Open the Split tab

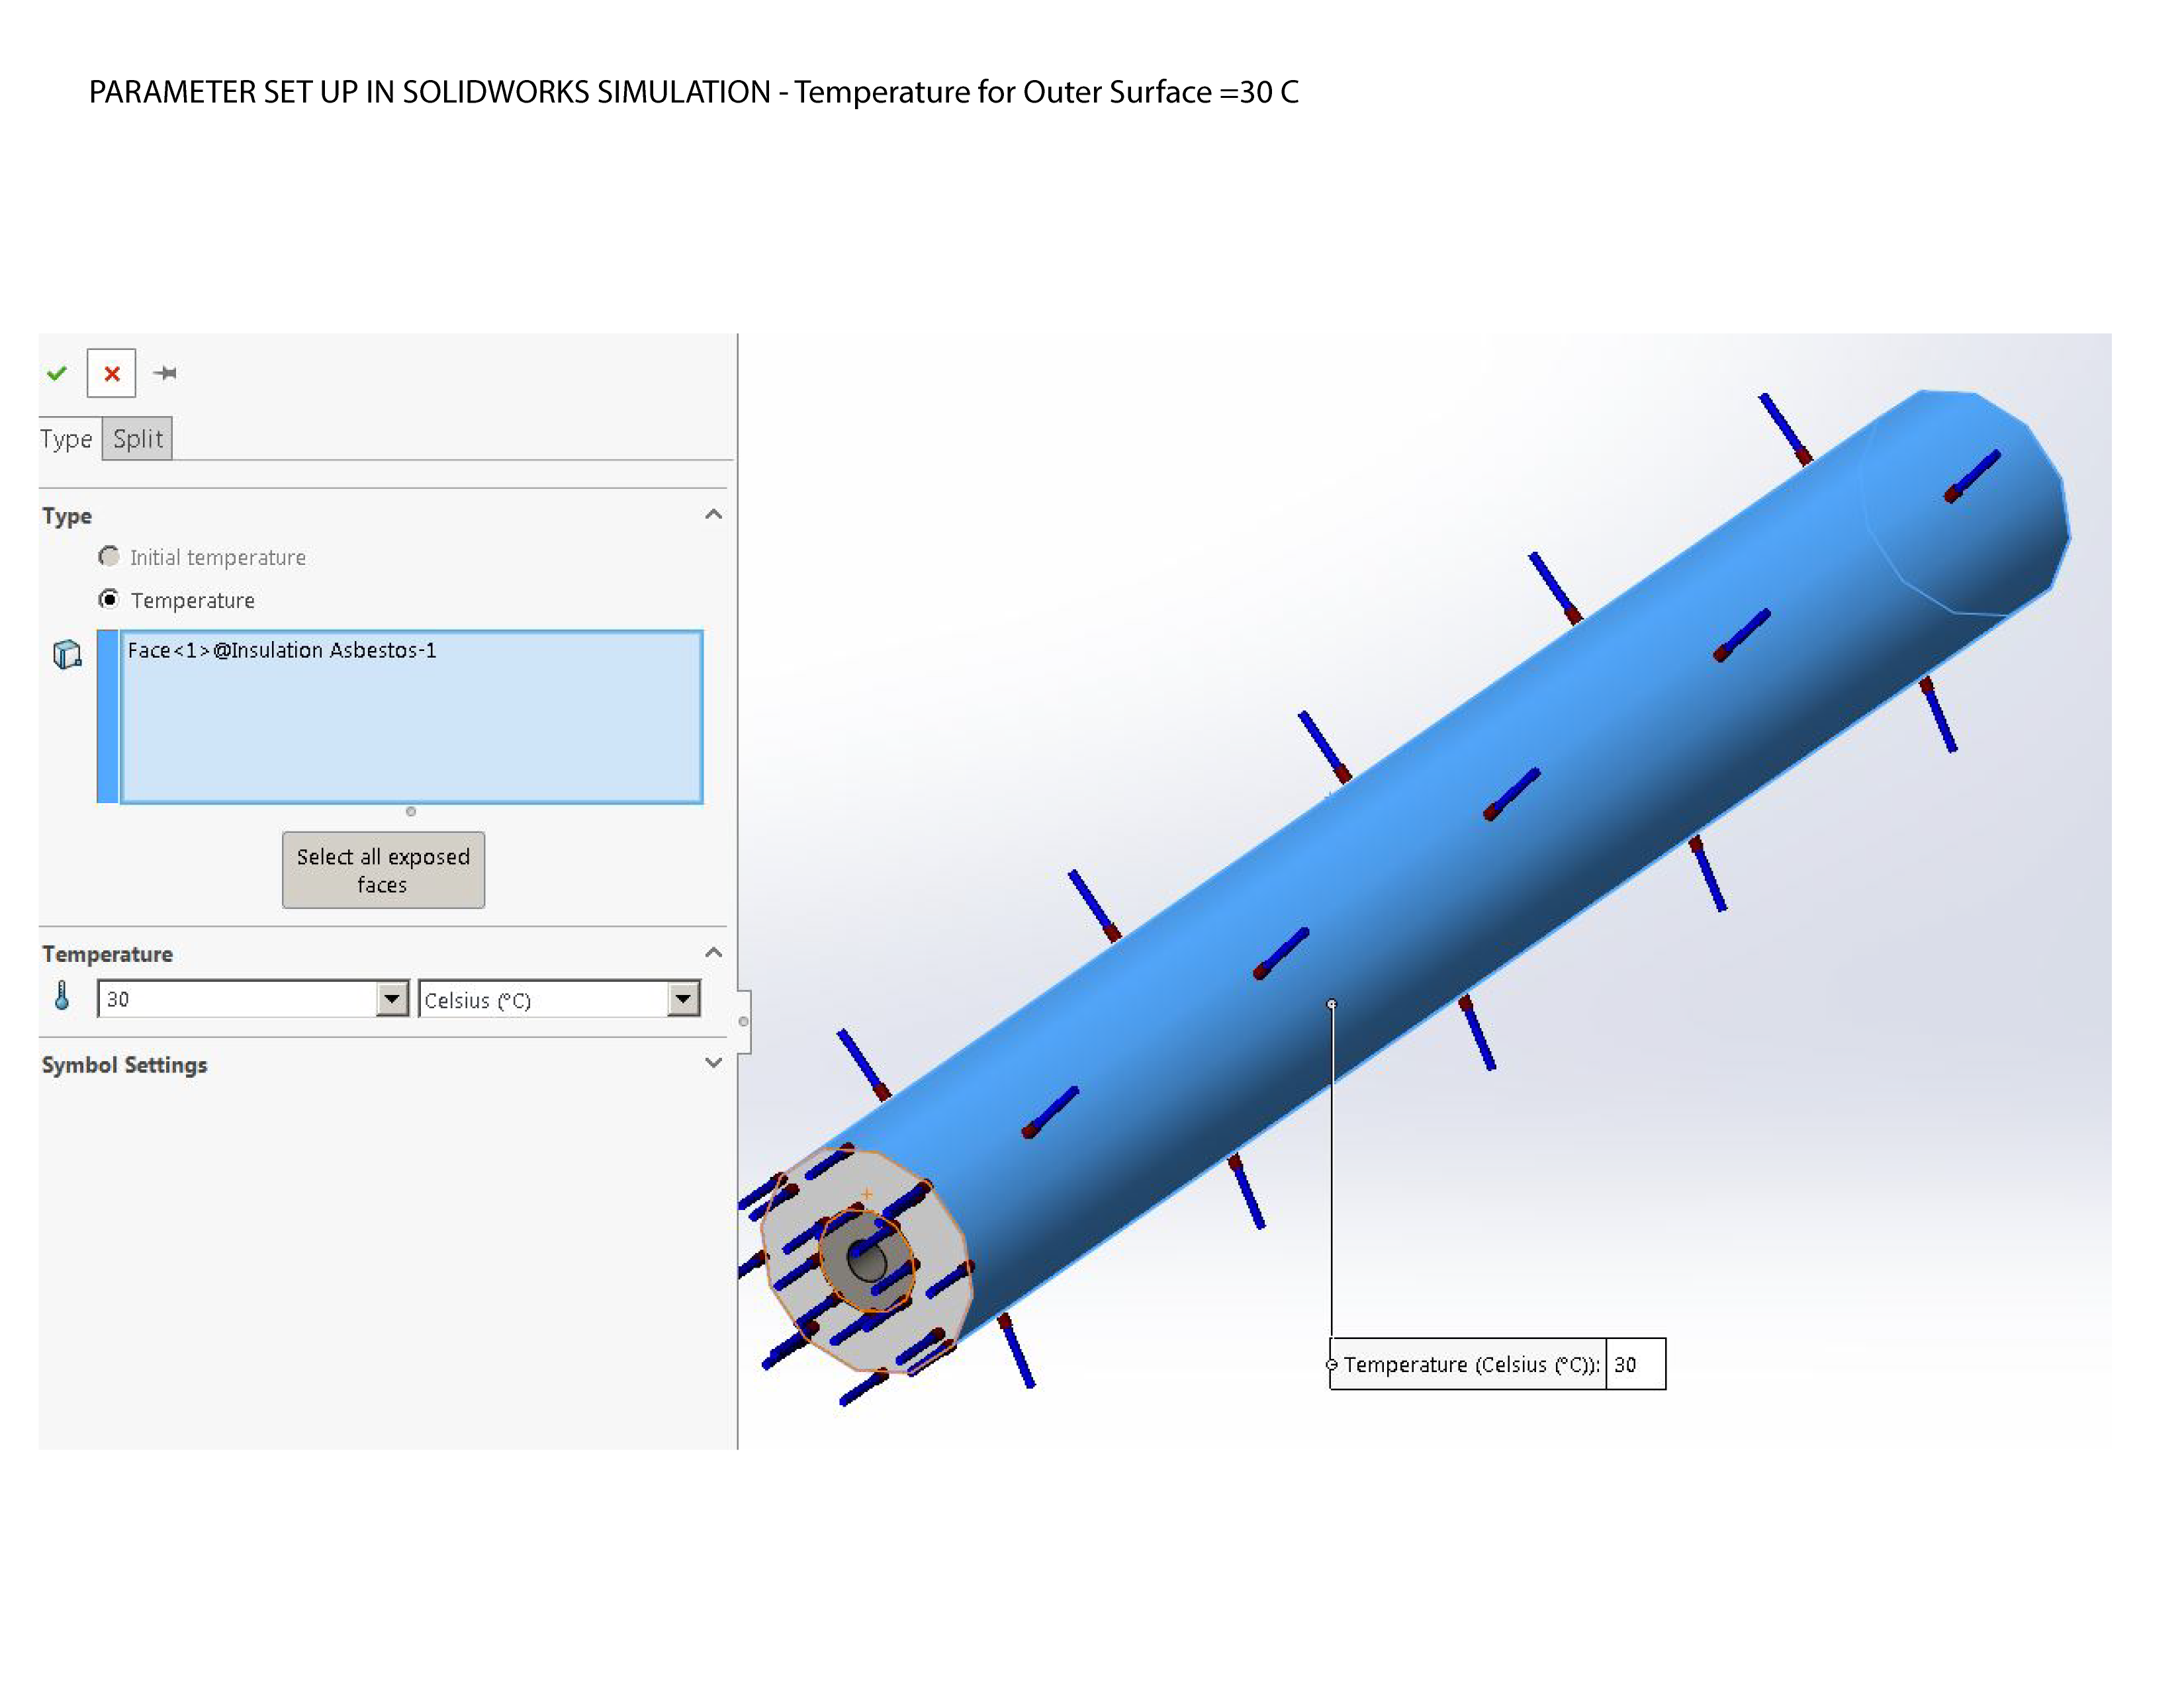coord(137,439)
